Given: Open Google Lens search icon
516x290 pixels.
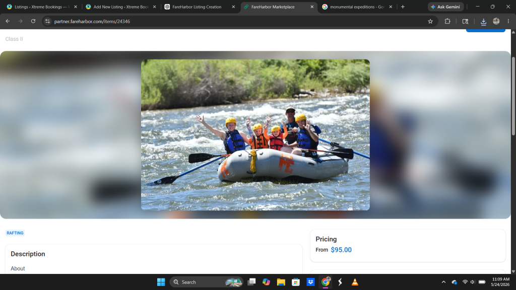Looking at the screenshot, I should click(x=465, y=21).
